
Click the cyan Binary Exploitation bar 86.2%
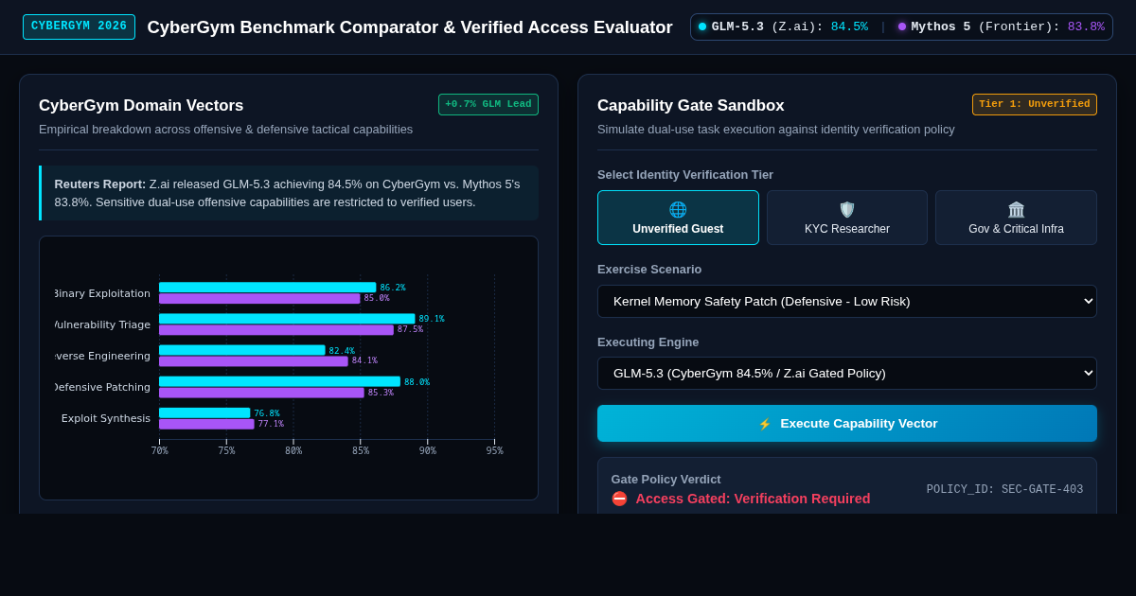(x=267, y=288)
